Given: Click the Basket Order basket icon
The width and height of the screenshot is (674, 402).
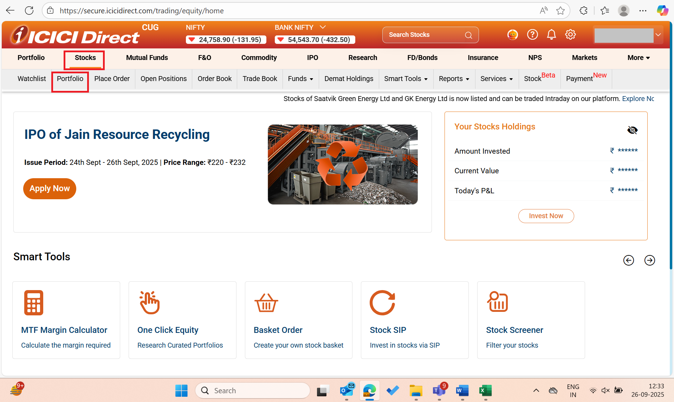Looking at the screenshot, I should pos(266,302).
